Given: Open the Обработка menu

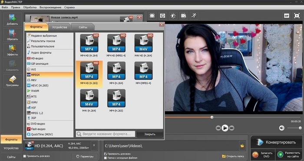Looking at the screenshot, I should 30,7.
